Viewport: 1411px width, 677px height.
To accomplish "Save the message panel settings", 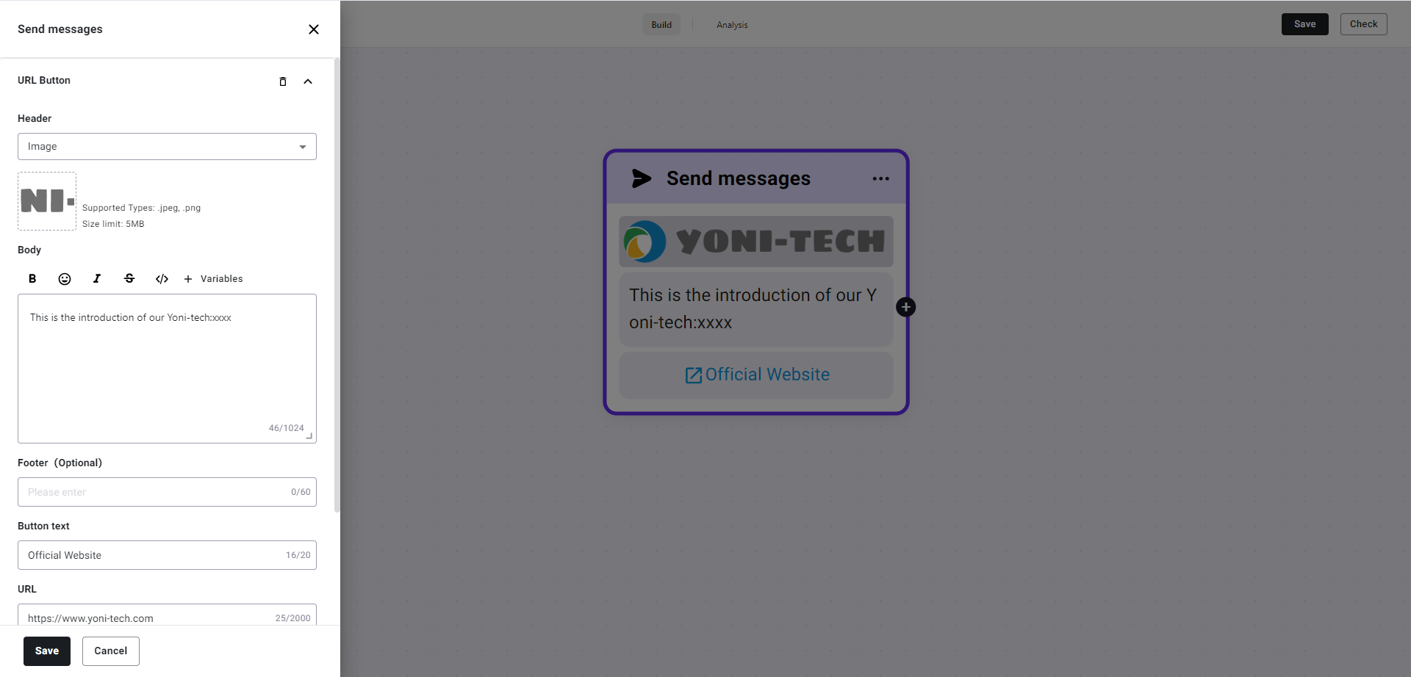I will (47, 651).
